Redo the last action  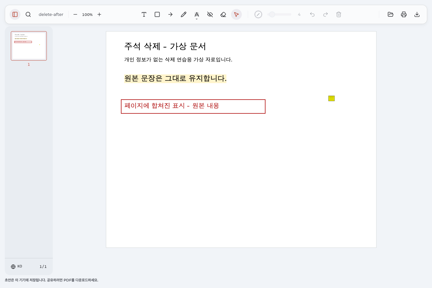pos(325,14)
